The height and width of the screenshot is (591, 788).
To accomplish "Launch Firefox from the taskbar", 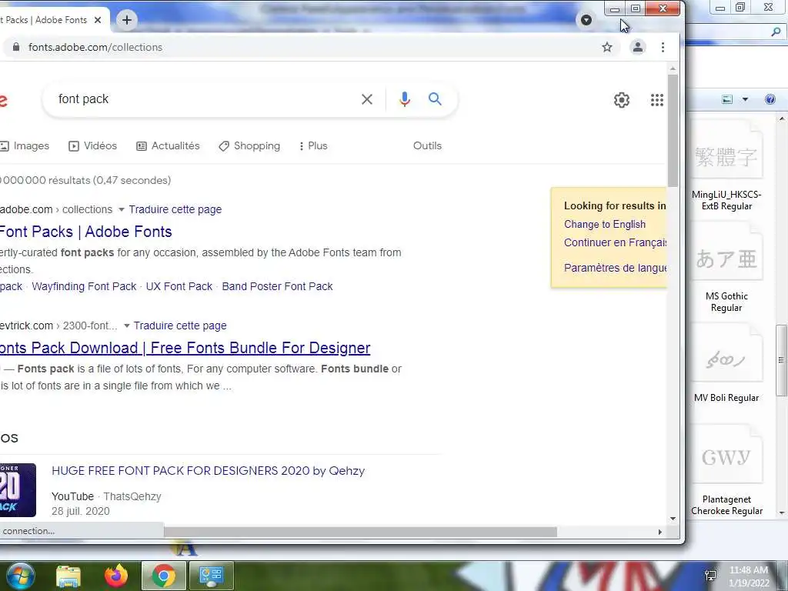I will click(x=116, y=576).
